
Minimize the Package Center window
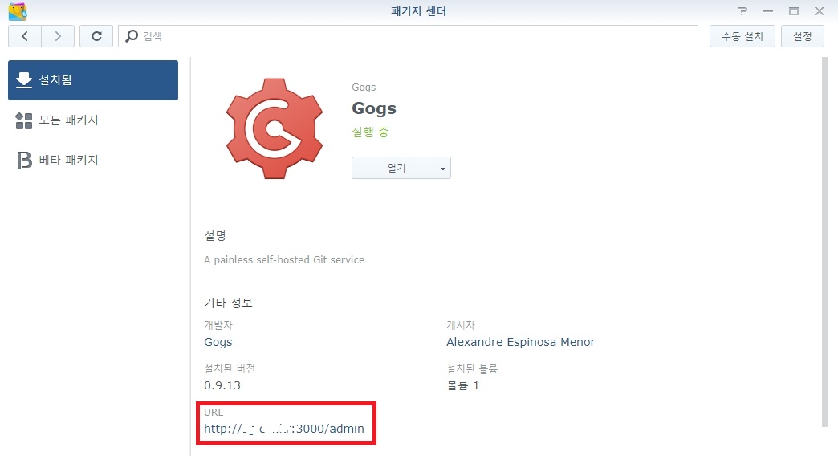tap(768, 10)
